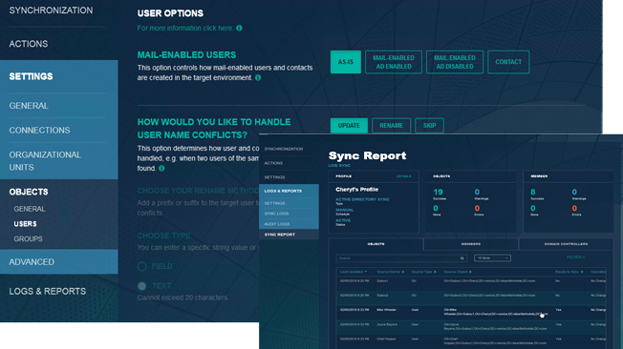The image size is (623, 349).
Task: Click the search magnifier icon in Sync Report
Action: tap(462, 258)
